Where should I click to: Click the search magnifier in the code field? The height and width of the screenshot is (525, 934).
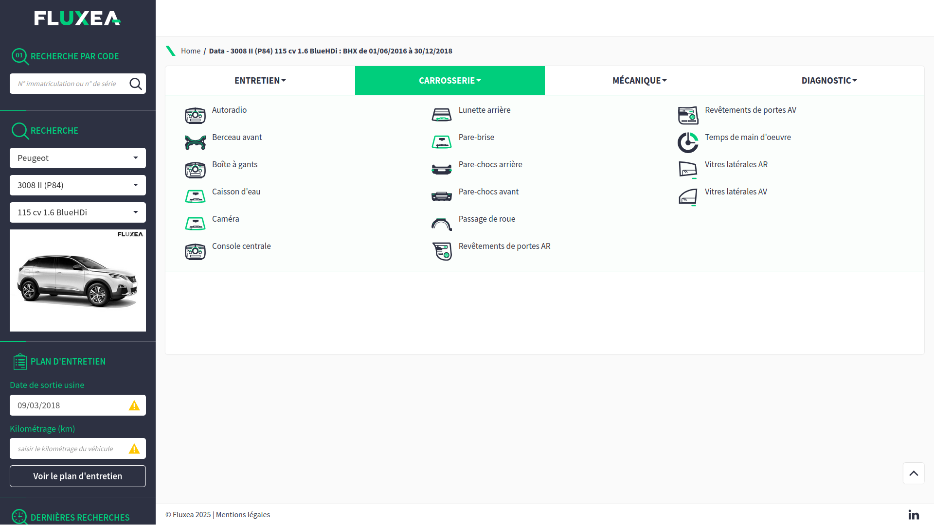pos(136,84)
